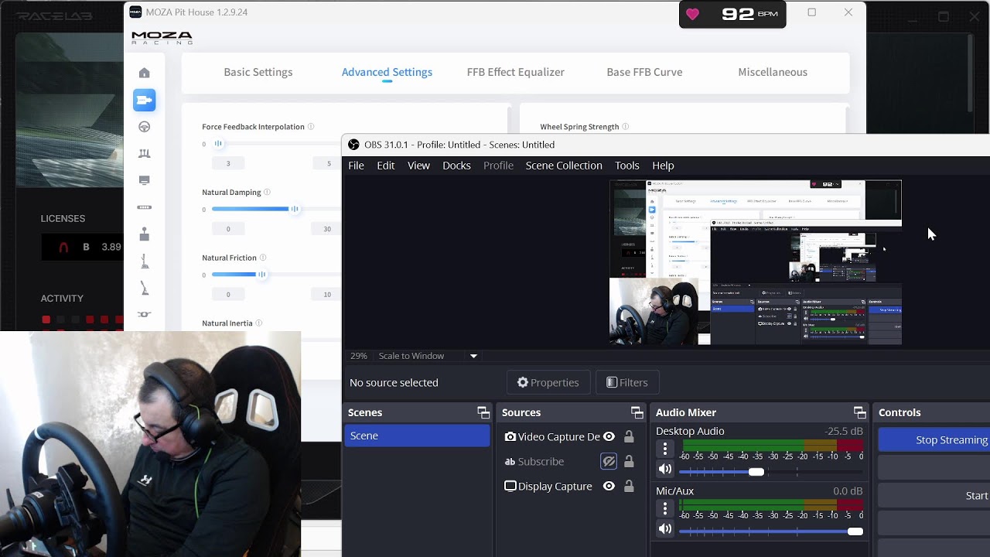Open source Properties button
Image resolution: width=990 pixels, height=557 pixels.
tap(548, 382)
